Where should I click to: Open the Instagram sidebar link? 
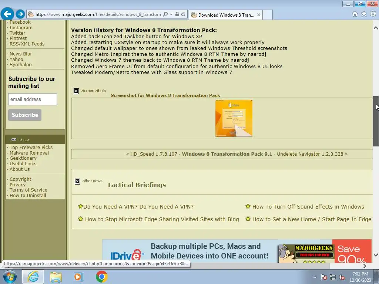[21, 27]
